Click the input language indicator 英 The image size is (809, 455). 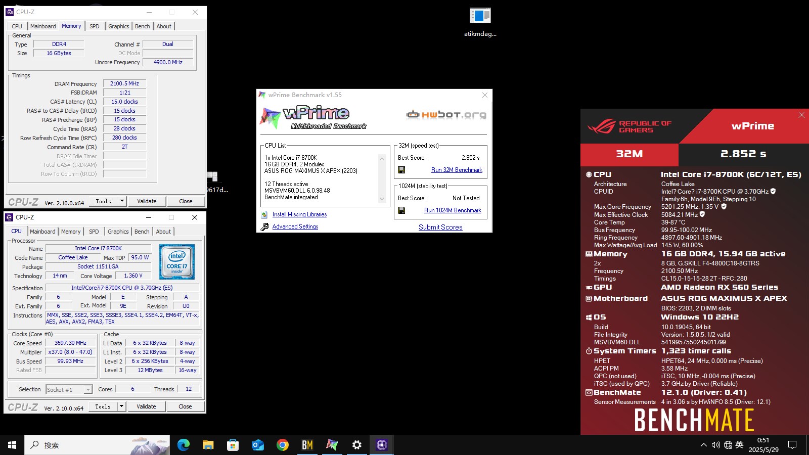[x=739, y=445]
